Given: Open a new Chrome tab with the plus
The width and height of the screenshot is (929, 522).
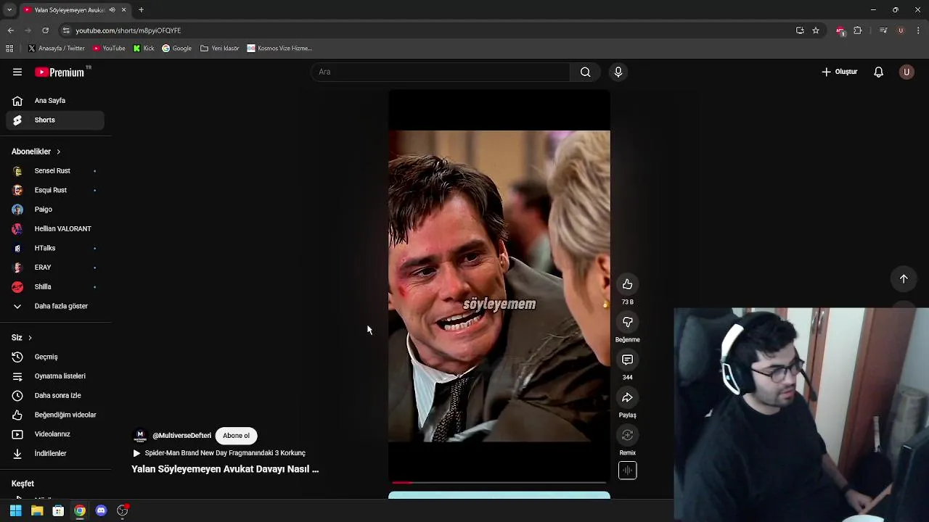Looking at the screenshot, I should tap(141, 10).
